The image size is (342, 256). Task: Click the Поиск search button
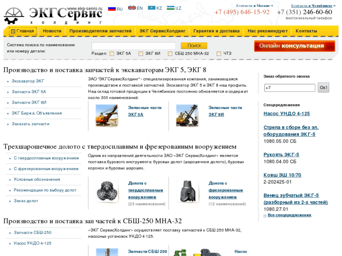(x=194, y=46)
